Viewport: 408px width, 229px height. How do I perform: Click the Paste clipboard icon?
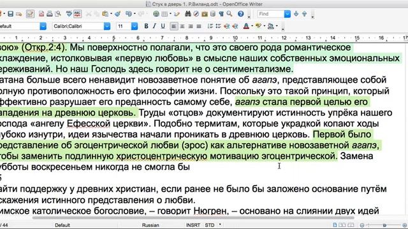pyautogui.click(x=105, y=14)
